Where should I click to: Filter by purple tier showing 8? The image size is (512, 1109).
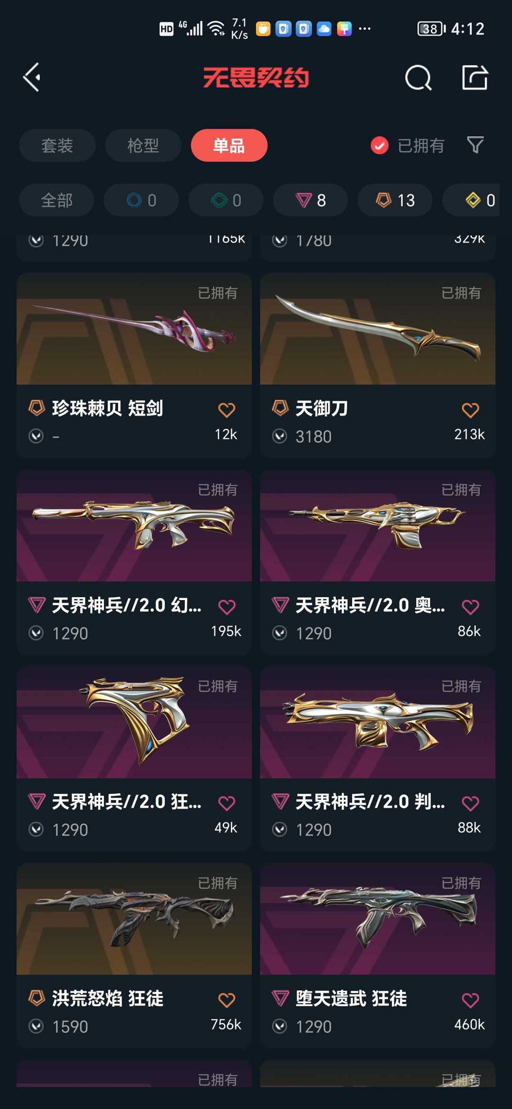311,200
